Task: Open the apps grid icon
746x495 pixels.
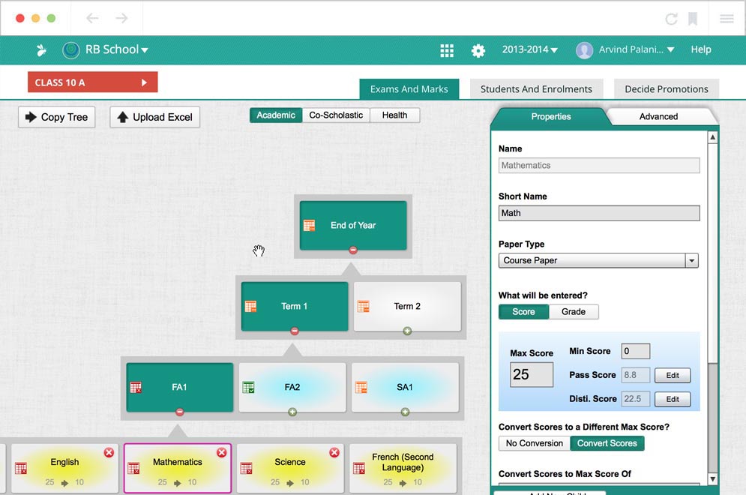Action: 447,50
